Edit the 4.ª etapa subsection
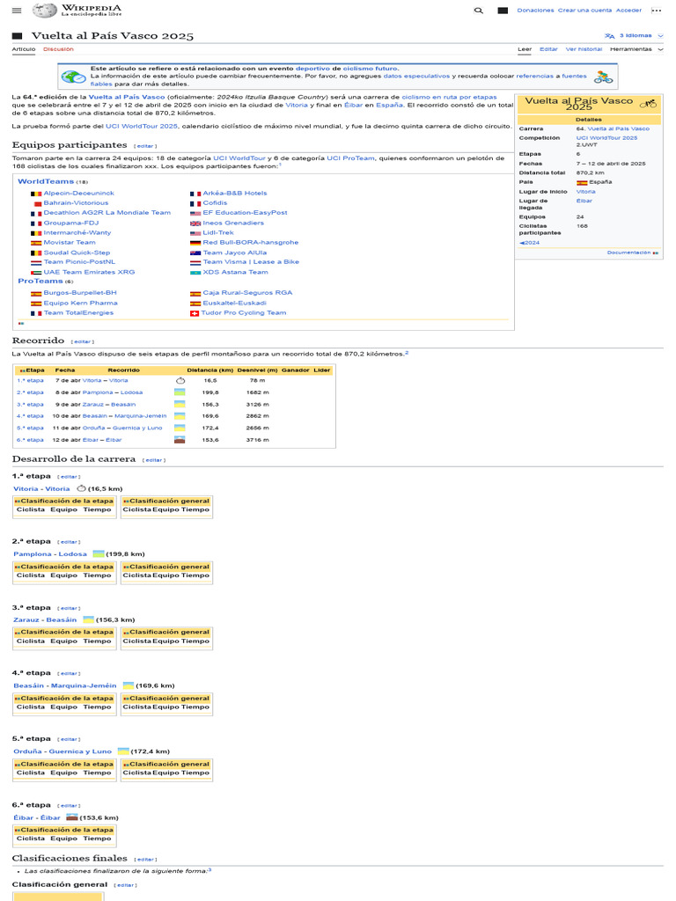 69,673
